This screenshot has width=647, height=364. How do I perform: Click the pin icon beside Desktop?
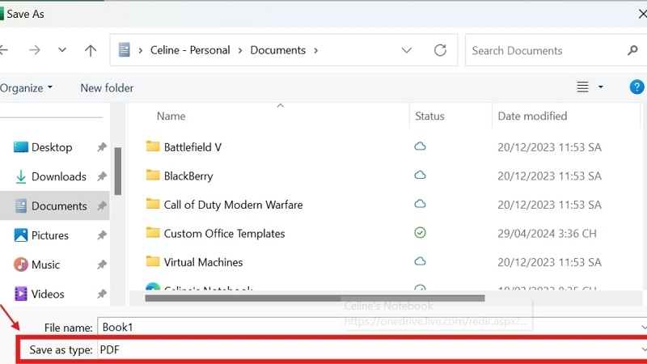[102, 147]
